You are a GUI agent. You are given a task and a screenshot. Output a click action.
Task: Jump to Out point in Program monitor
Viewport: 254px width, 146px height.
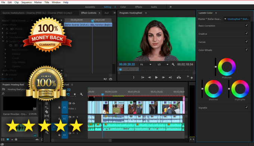(x=170, y=77)
